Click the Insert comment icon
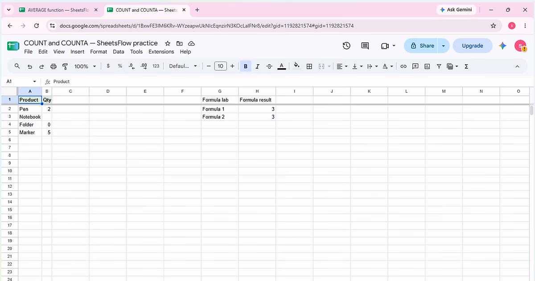 [415, 66]
